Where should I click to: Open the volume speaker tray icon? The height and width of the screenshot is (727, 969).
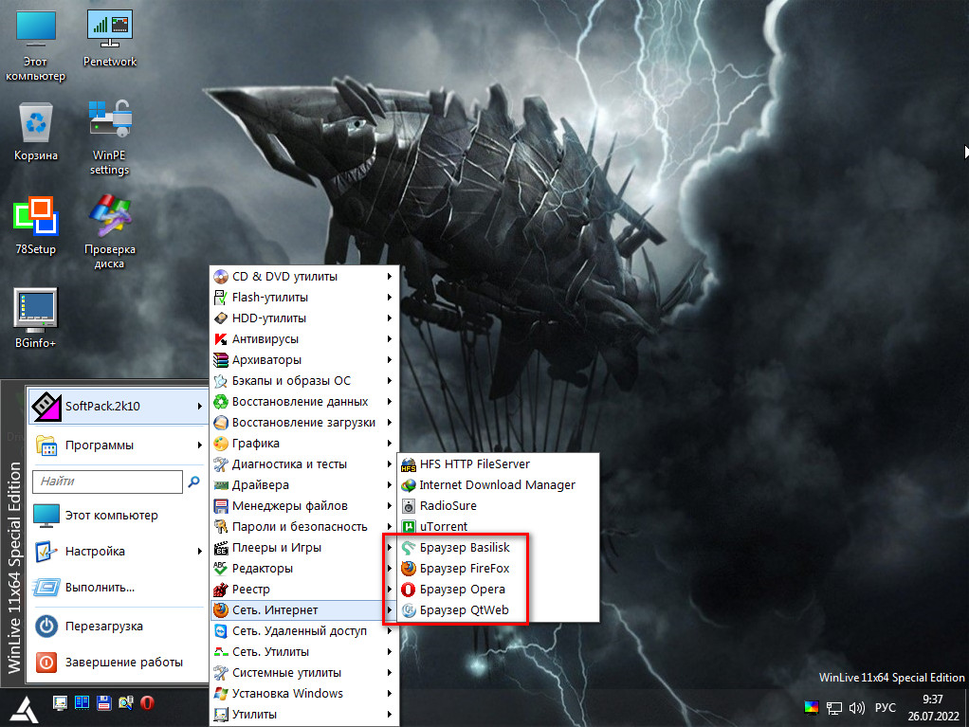[x=856, y=708]
